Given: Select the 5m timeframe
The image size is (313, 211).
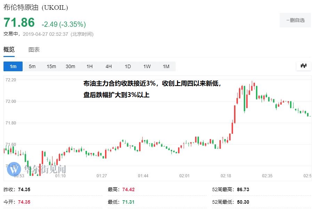Looking at the screenshot, I should tap(32, 66).
